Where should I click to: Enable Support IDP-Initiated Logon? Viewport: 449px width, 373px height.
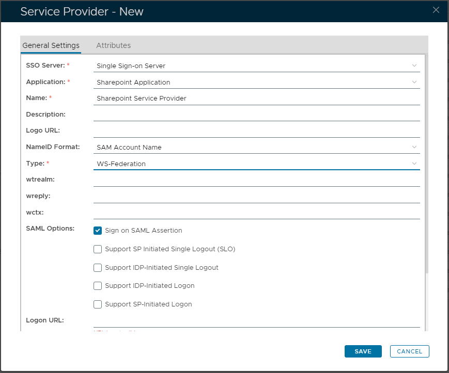[98, 286]
